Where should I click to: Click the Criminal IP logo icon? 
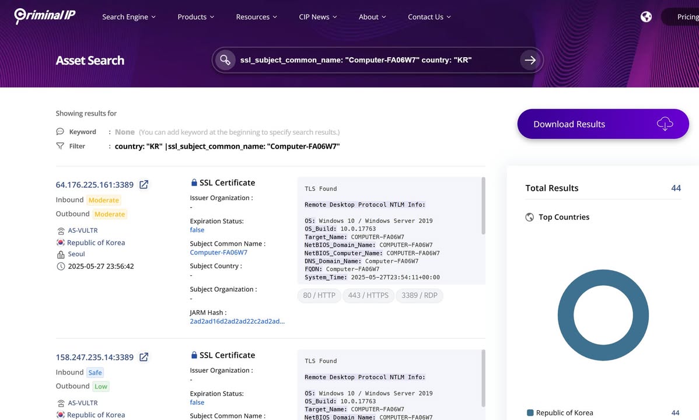pos(20,16)
